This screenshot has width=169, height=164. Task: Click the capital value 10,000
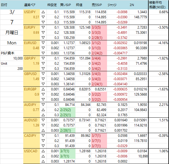18,58
